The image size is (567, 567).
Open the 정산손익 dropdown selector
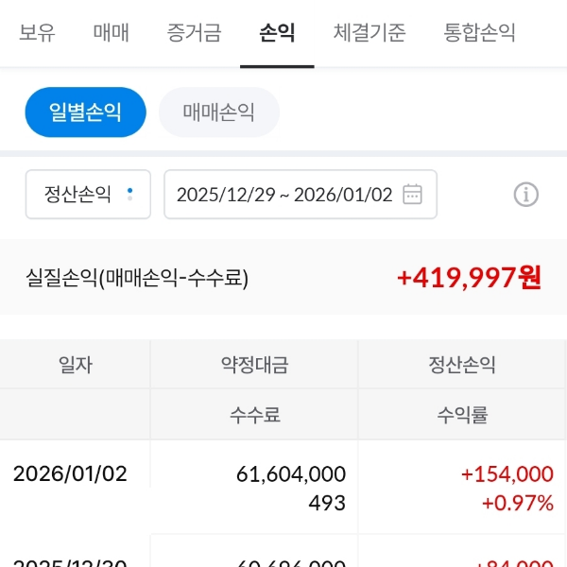pyautogui.click(x=88, y=195)
